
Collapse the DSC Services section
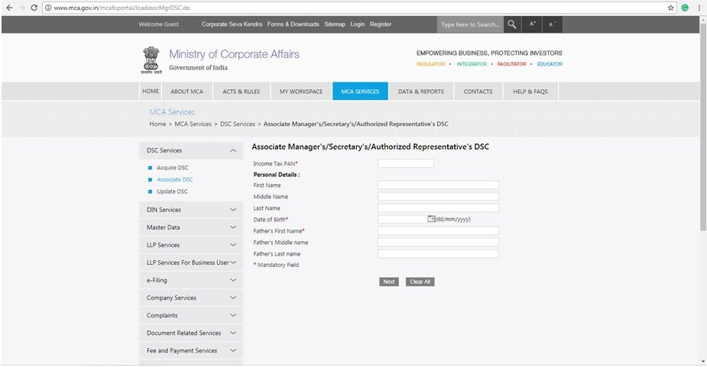191,150
